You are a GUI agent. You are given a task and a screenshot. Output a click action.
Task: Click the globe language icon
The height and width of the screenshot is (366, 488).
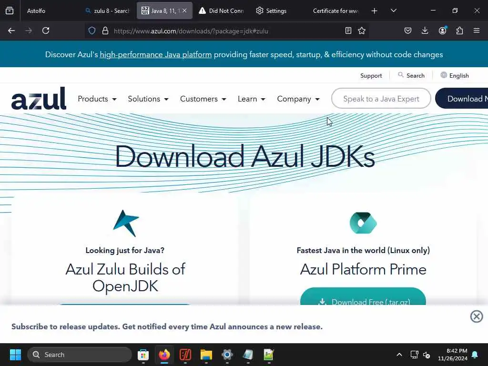[x=444, y=75]
